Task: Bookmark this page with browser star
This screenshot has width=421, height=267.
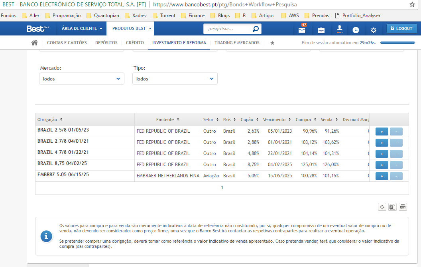Action: point(412,5)
